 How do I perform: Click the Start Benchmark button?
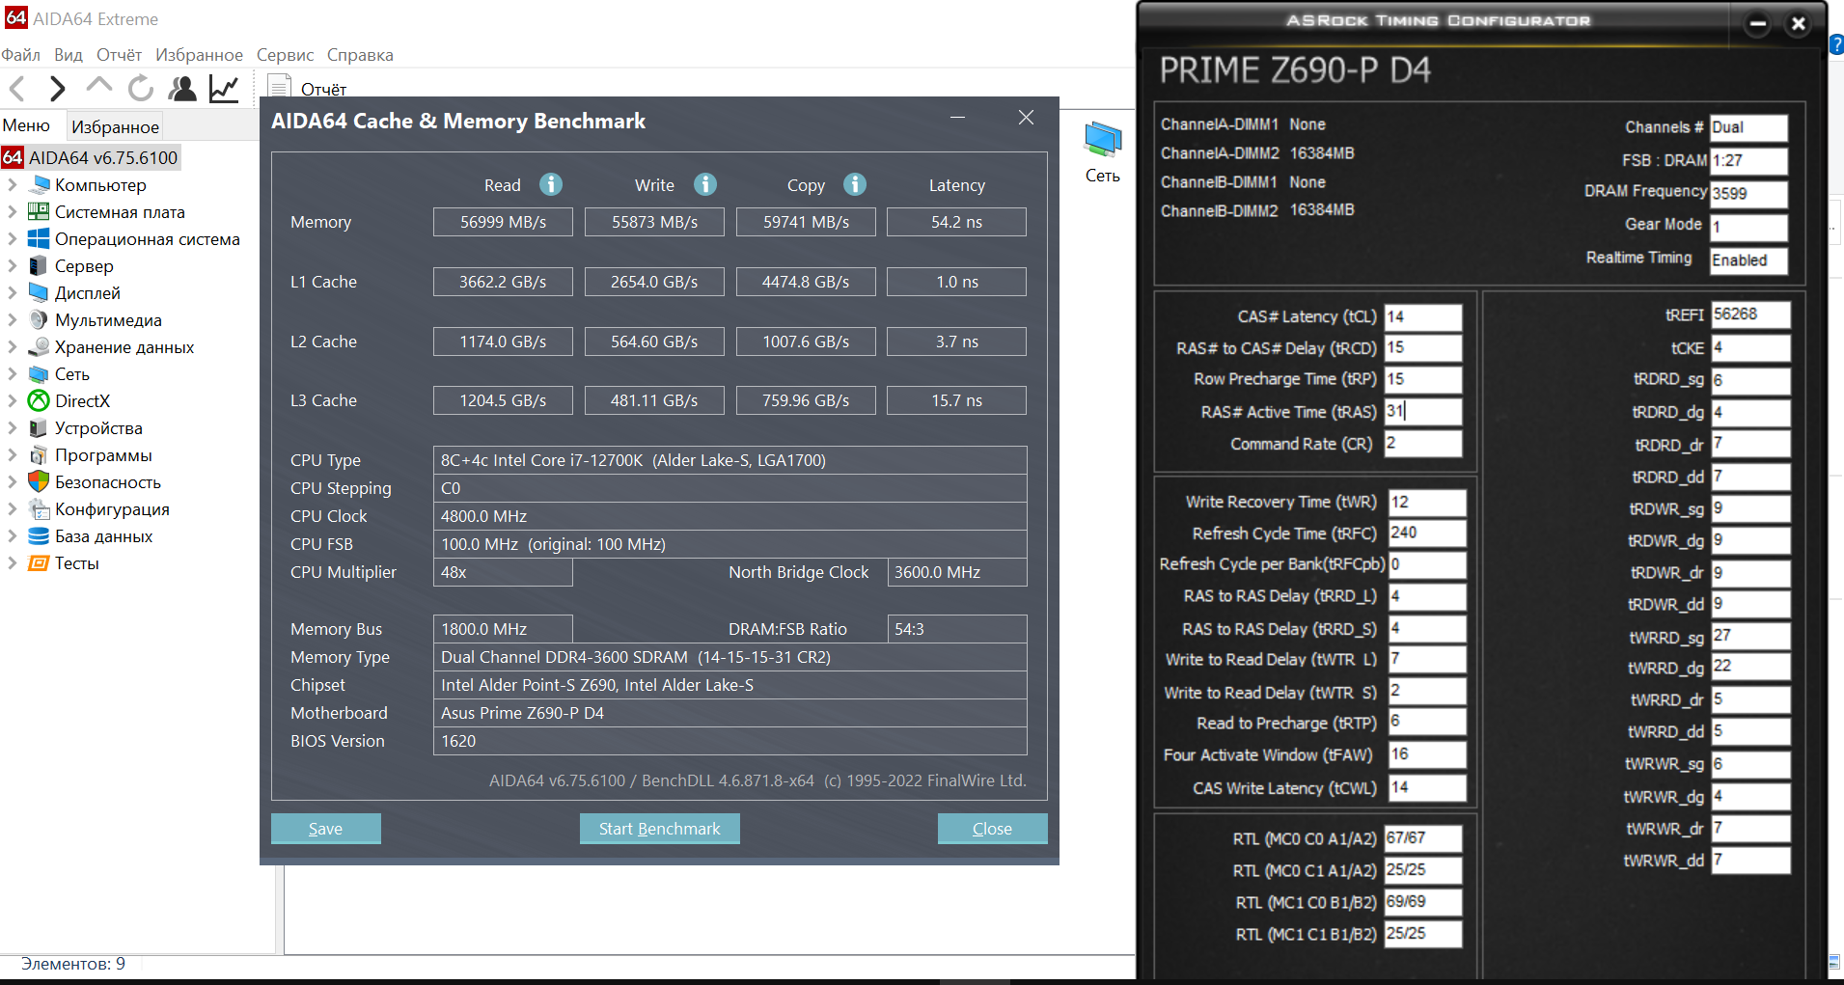pyautogui.click(x=659, y=829)
